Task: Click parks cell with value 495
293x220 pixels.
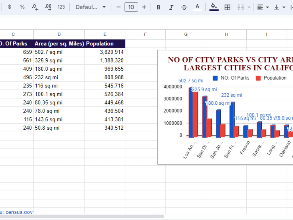Action: 17,77
